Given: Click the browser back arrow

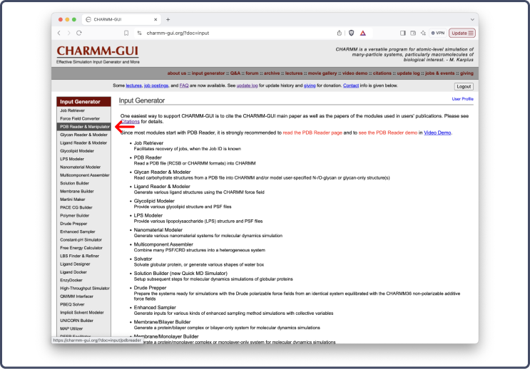Looking at the screenshot, I should click(58, 33).
